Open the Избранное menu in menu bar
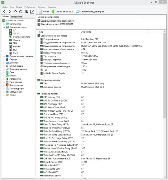 pyautogui.click(x=30, y=7)
